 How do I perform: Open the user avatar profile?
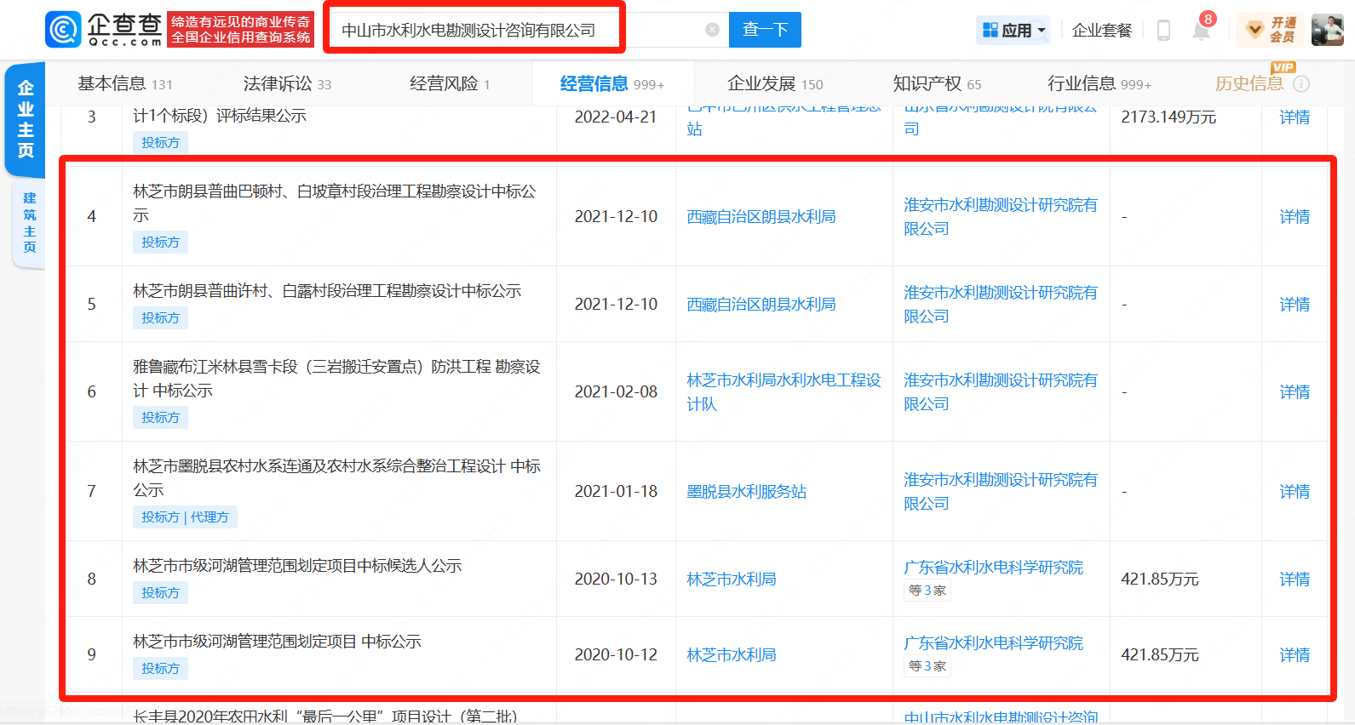[x=1327, y=30]
